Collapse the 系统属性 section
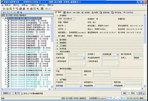148x101 pixels. coord(57,16)
